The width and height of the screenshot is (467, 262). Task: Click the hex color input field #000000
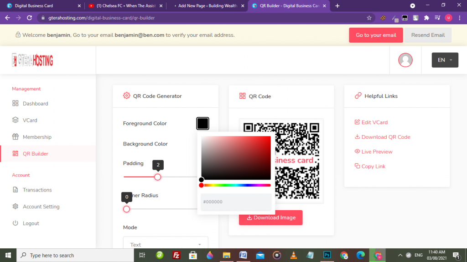236,202
